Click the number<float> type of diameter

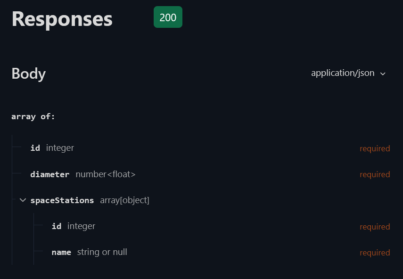[x=106, y=174]
